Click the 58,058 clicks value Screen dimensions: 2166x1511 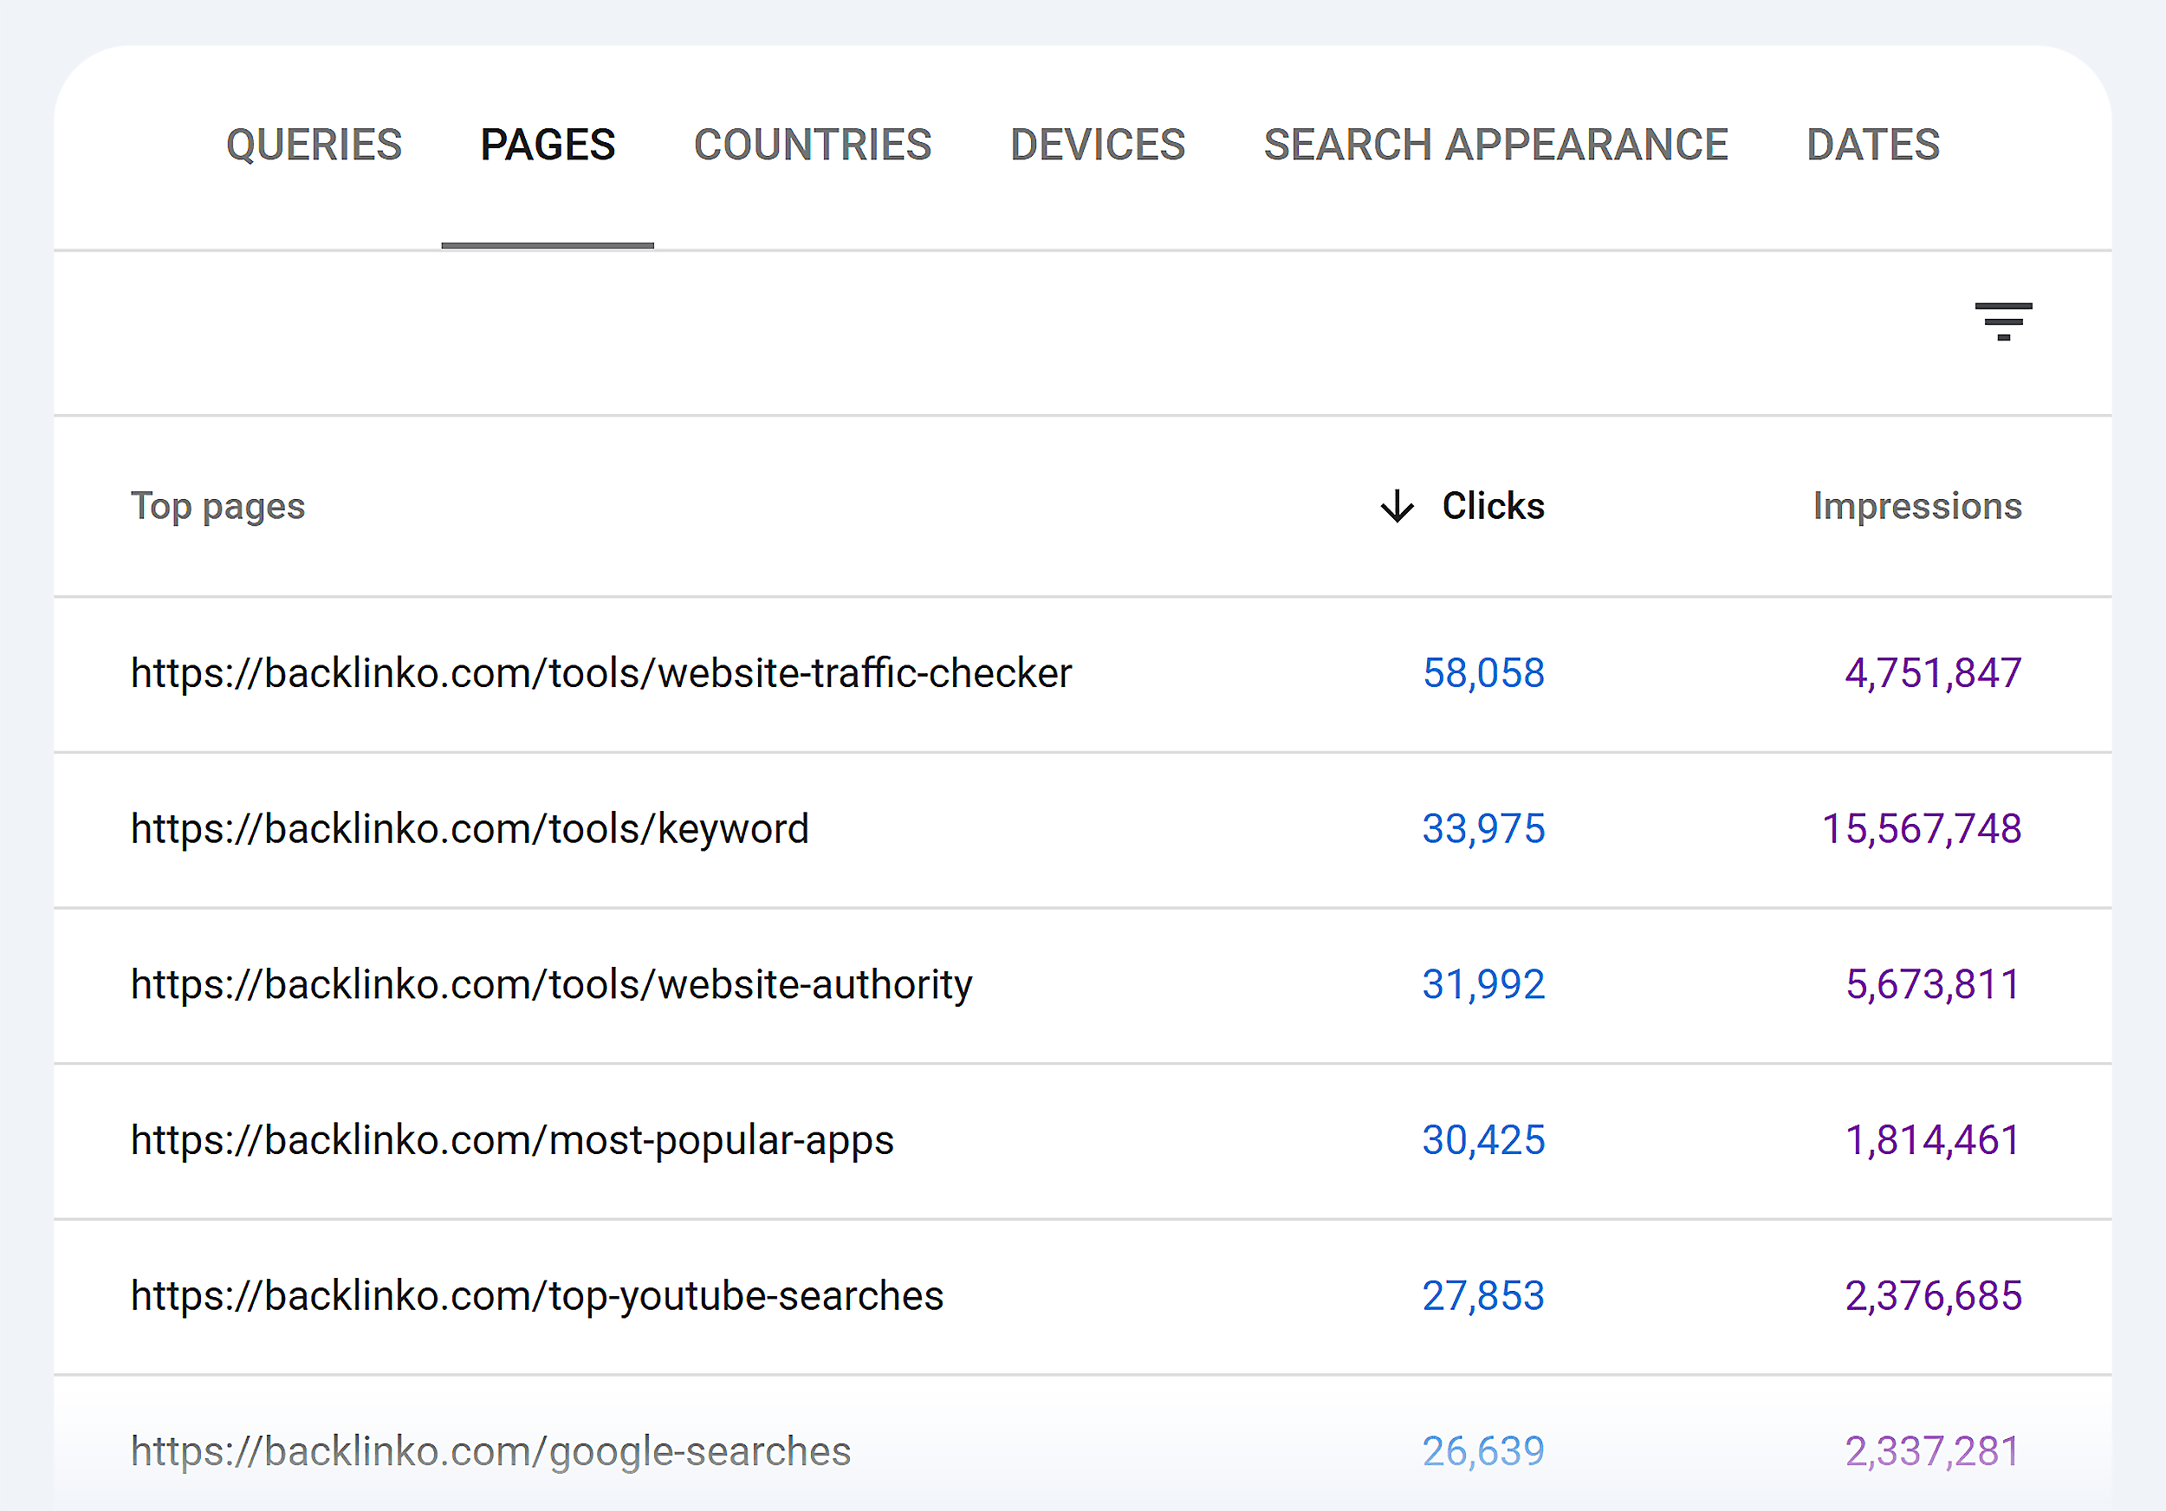point(1484,672)
